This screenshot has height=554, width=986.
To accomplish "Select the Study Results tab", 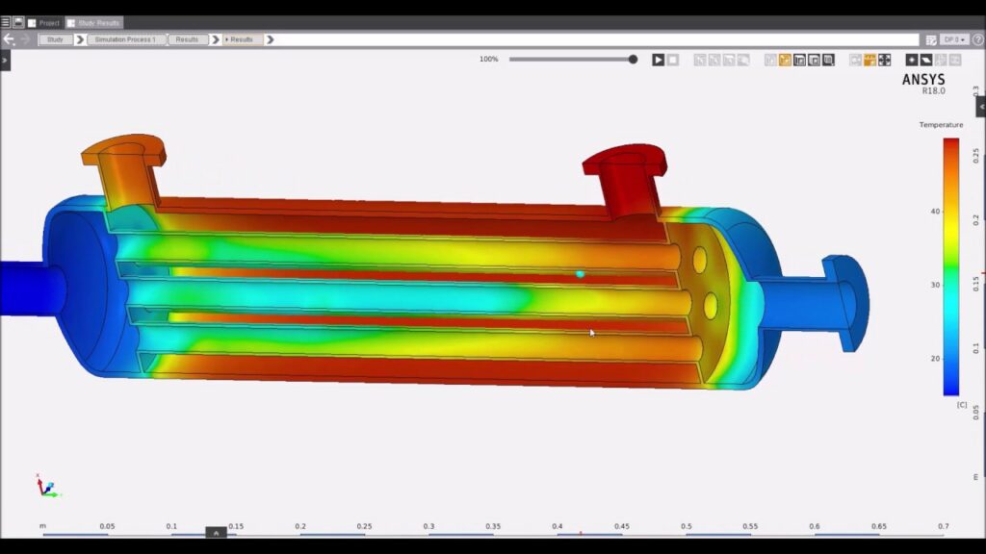I will pos(94,22).
